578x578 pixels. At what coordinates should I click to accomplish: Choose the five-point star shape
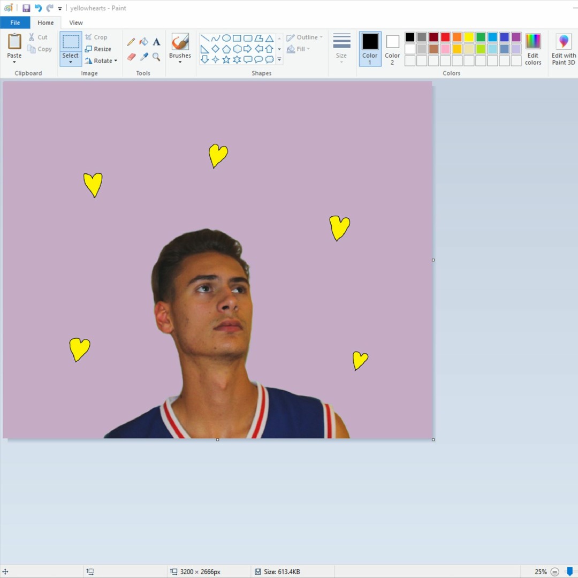click(226, 59)
